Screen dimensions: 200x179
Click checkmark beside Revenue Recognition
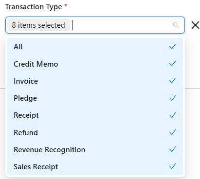tap(173, 149)
